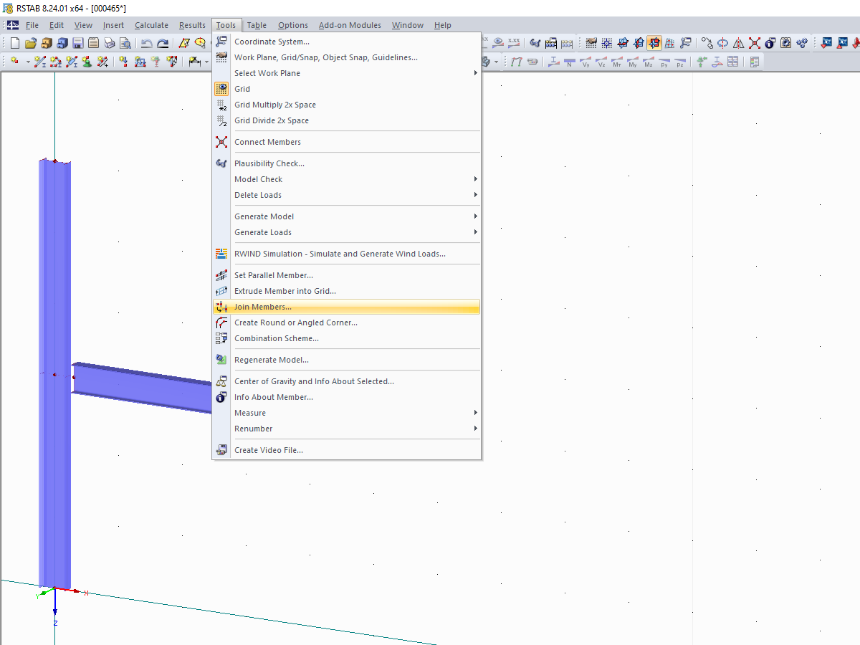Open the Window menu
Image resolution: width=860 pixels, height=645 pixels.
coord(407,25)
